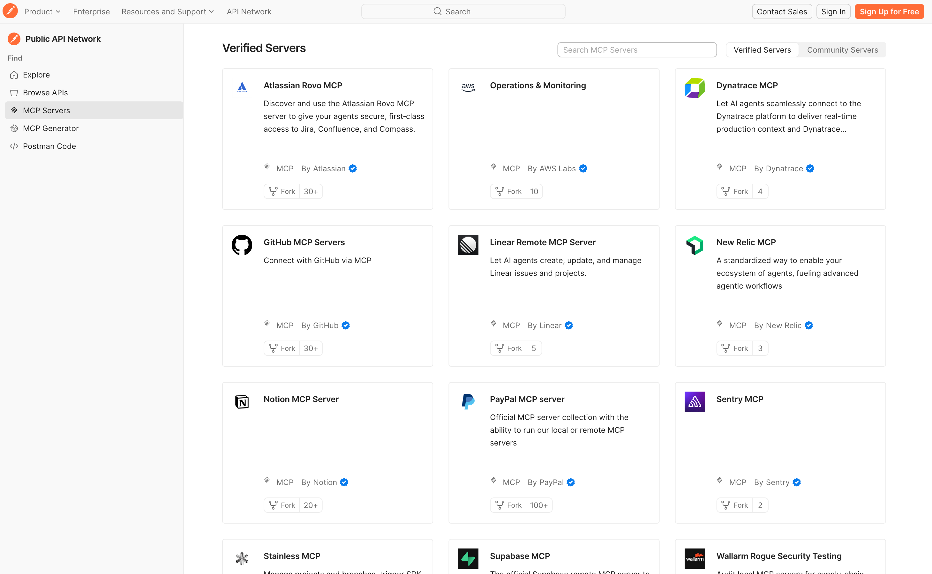The width and height of the screenshot is (932, 574).
Task: Click the 100+ fork count on PayPal card
Action: 539,505
